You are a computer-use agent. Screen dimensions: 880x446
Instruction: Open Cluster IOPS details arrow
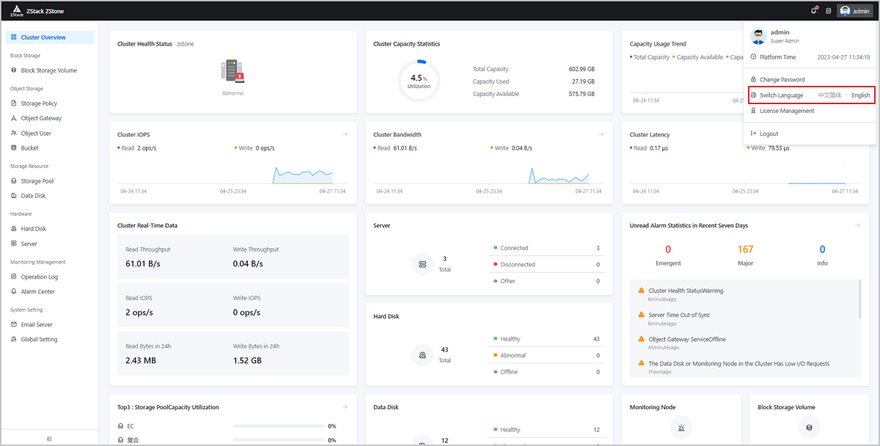(x=345, y=134)
